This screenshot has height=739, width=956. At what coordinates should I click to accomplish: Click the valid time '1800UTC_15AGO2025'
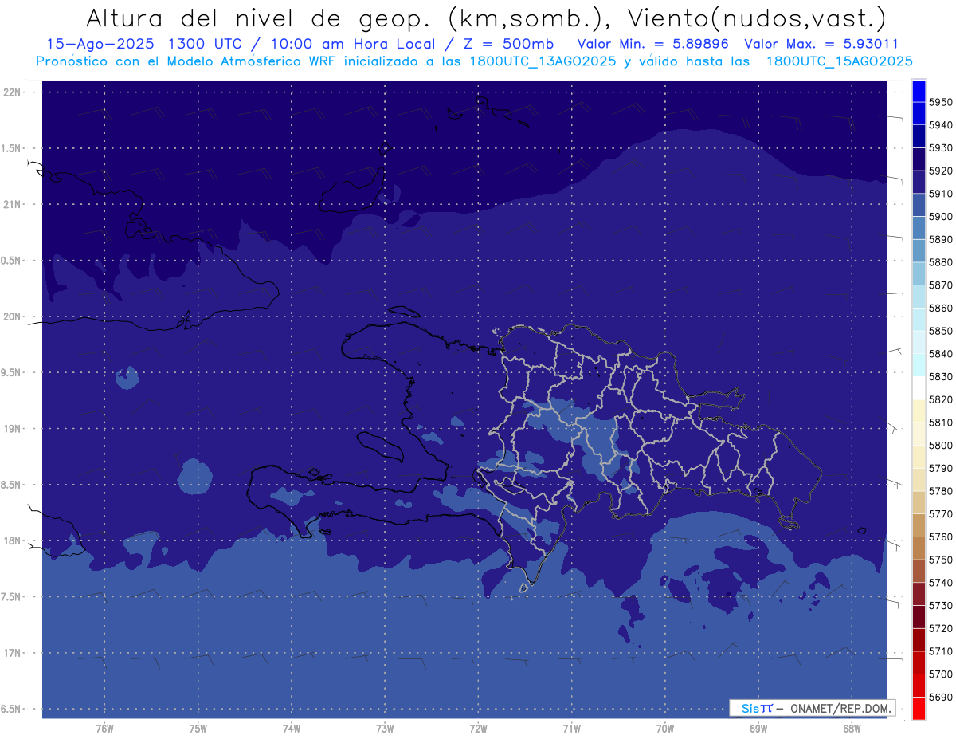click(839, 61)
